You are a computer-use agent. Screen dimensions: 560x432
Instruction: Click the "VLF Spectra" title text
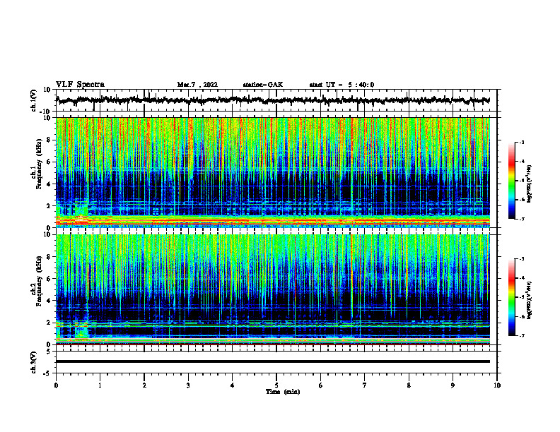click(80, 84)
